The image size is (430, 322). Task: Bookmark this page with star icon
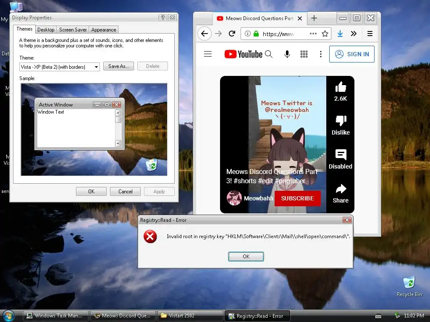(325, 34)
